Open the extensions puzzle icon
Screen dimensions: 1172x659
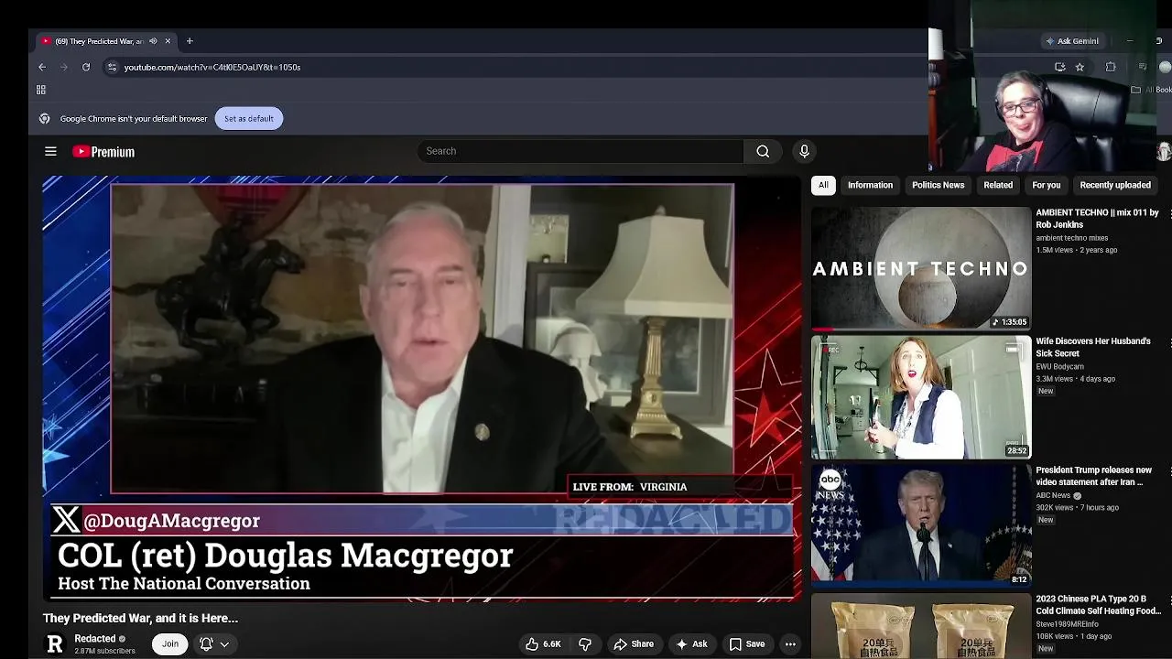click(1111, 67)
